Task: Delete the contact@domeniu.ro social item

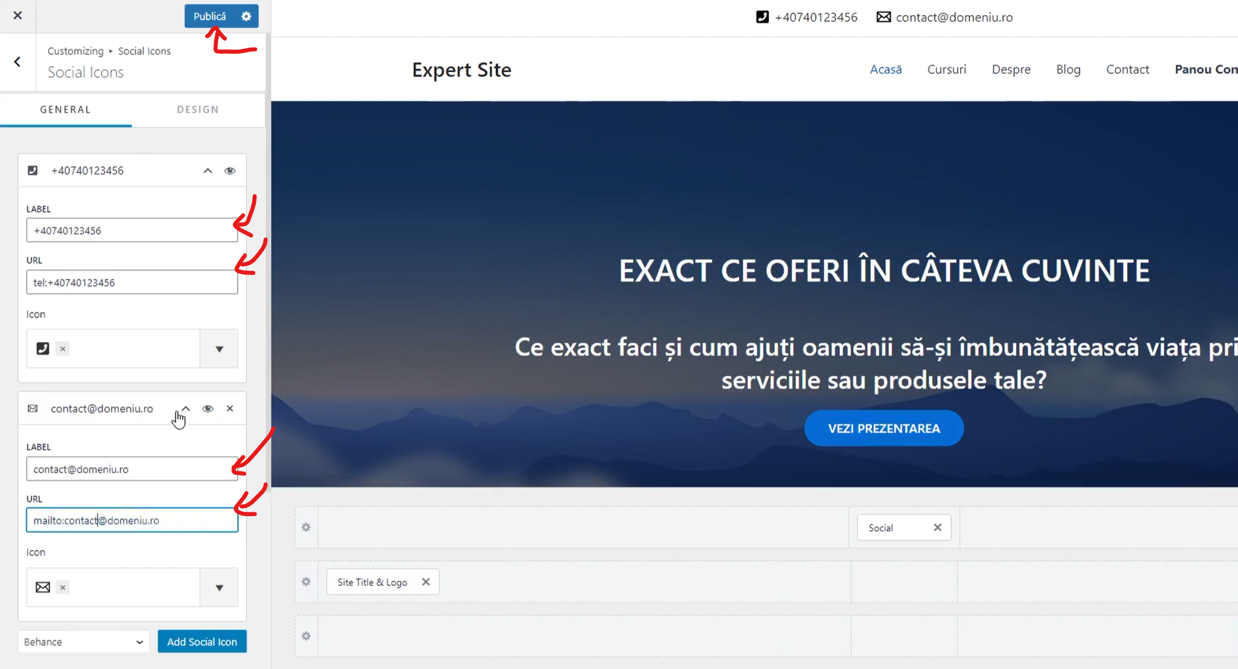Action: [x=230, y=409]
